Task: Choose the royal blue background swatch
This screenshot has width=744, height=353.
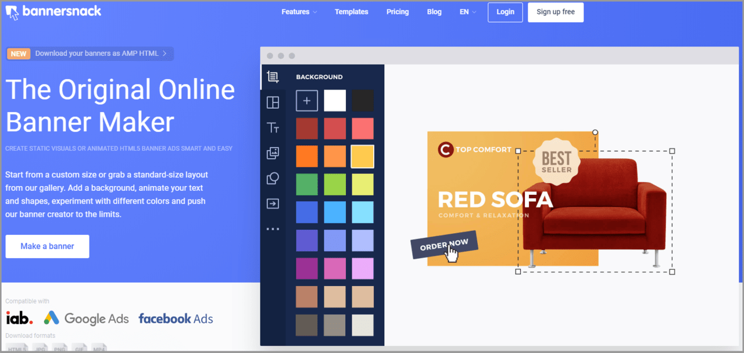Action: tap(307, 212)
